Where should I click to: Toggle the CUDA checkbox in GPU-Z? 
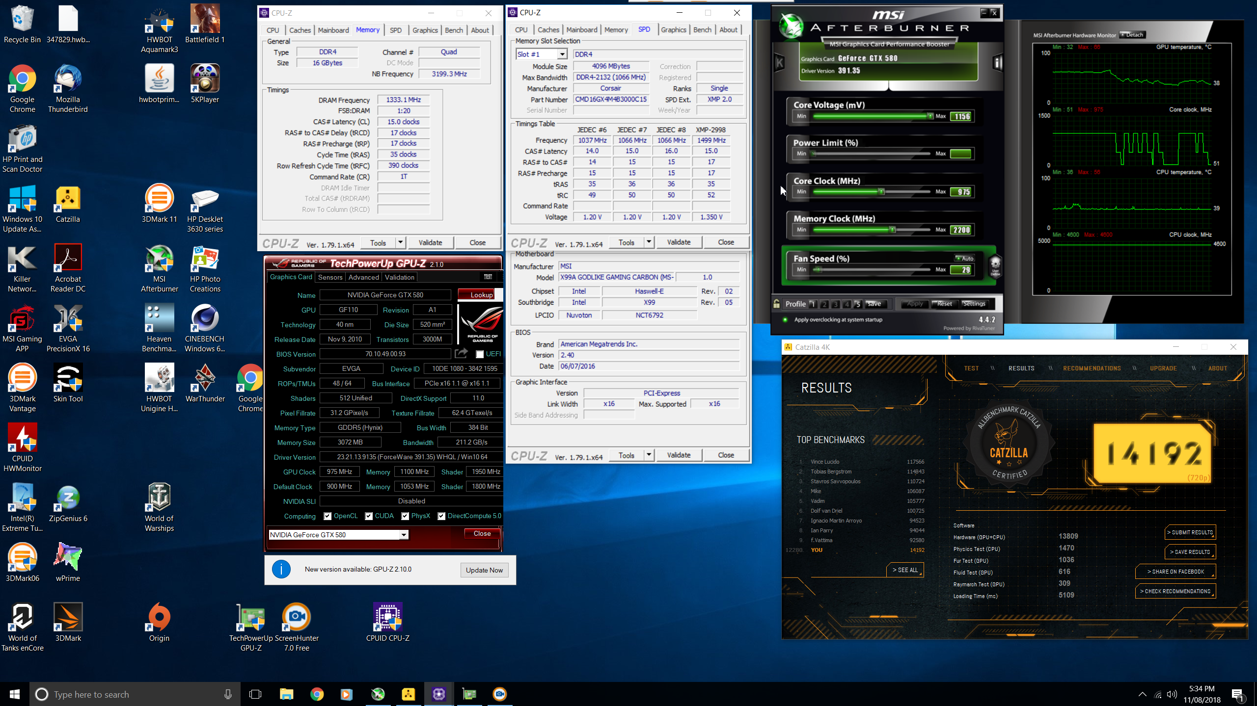tap(369, 516)
